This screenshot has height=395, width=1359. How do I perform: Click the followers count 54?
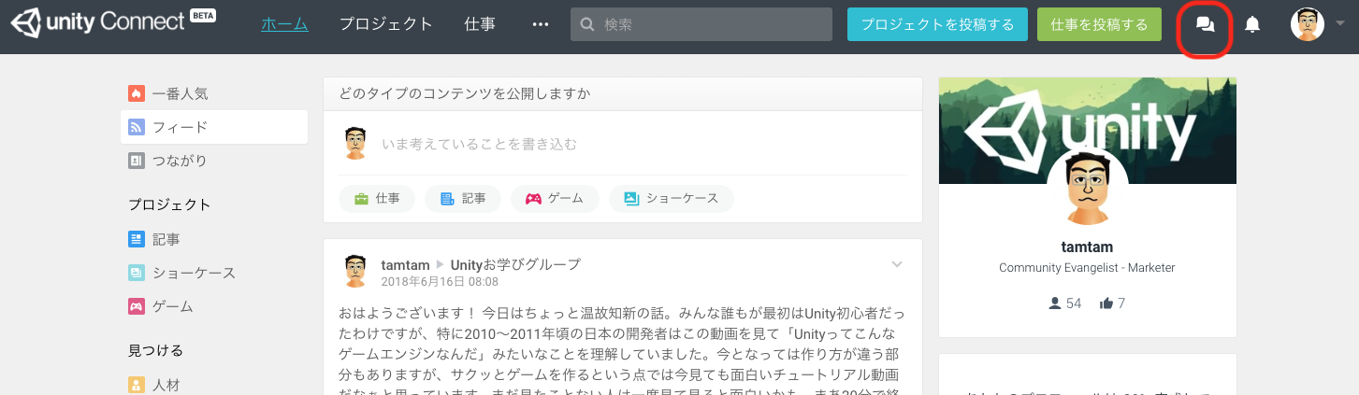[x=1065, y=303]
